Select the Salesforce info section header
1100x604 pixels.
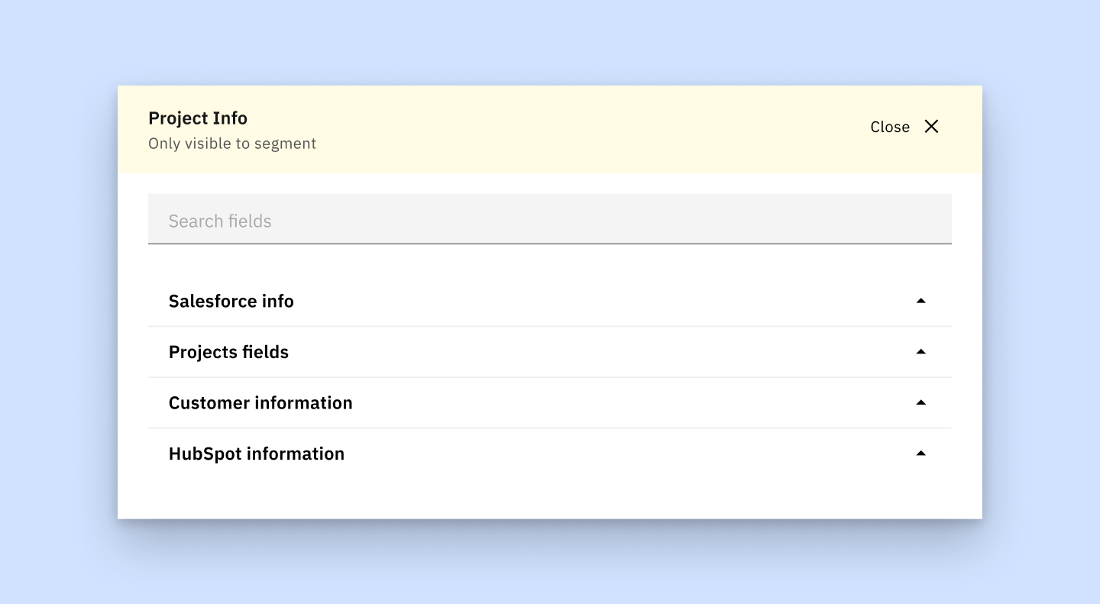click(x=231, y=301)
